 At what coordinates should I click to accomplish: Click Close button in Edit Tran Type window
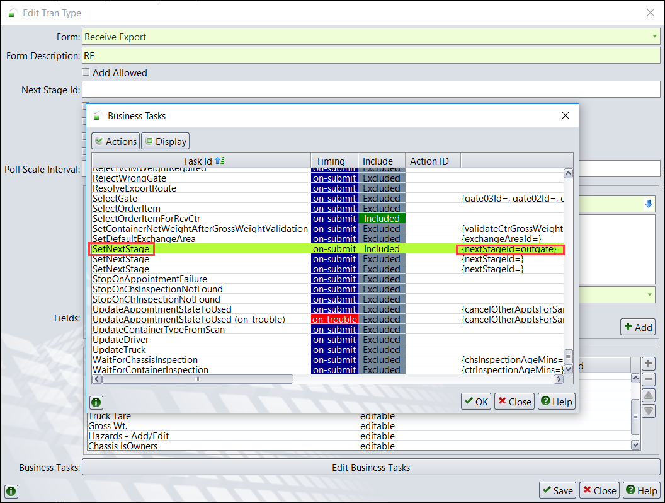point(600,490)
